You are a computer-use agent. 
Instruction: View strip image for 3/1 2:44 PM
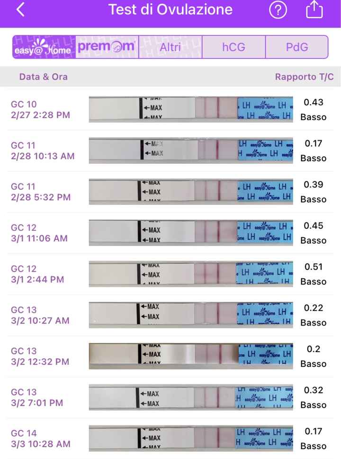pos(191,274)
